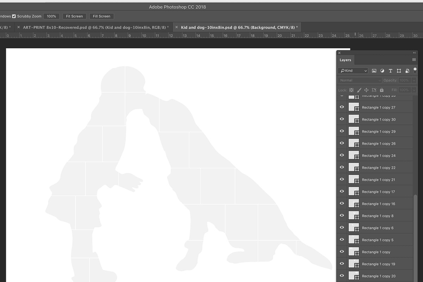Screen dimensions: 423x282
Task: Filter layers by shape layers icon
Action: coord(399,71)
